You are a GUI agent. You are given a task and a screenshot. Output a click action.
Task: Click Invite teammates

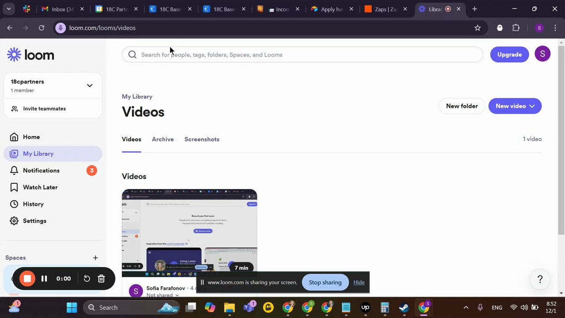(x=44, y=109)
